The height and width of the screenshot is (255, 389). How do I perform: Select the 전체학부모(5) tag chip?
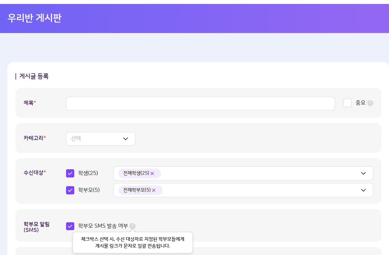click(137, 190)
